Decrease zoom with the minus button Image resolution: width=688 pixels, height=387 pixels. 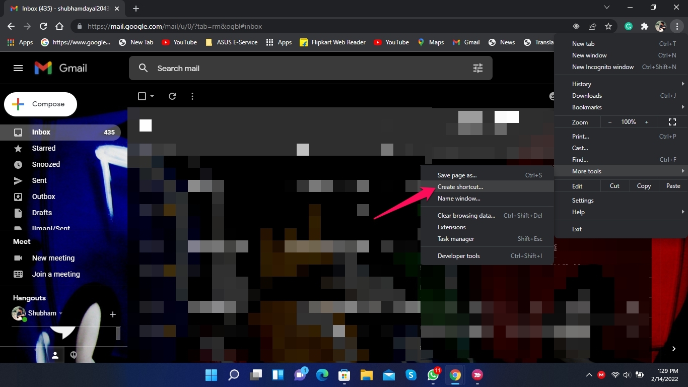[610, 122]
